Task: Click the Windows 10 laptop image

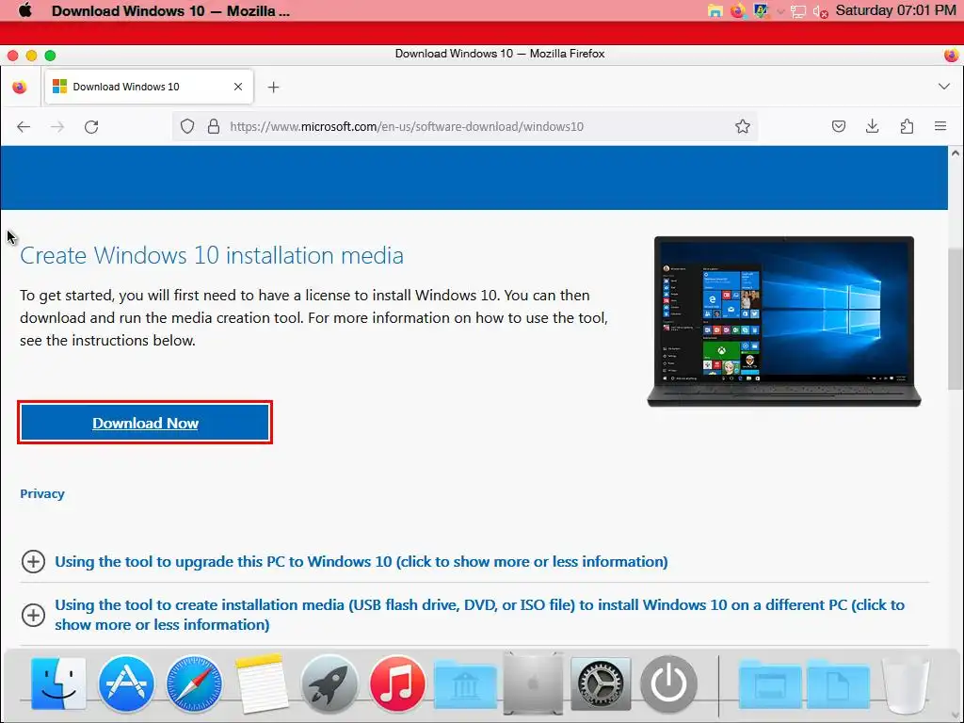Action: pyautogui.click(x=784, y=322)
